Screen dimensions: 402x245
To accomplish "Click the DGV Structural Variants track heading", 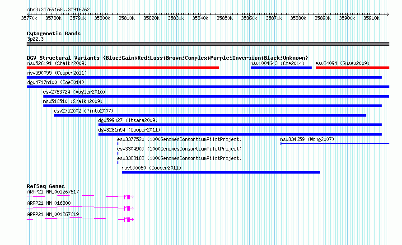I will coord(168,58).
